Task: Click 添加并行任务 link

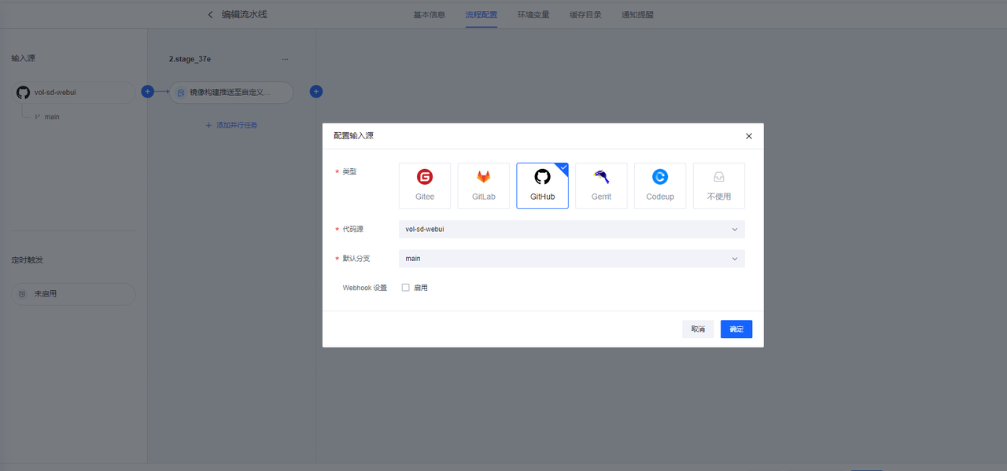Action: [x=231, y=125]
